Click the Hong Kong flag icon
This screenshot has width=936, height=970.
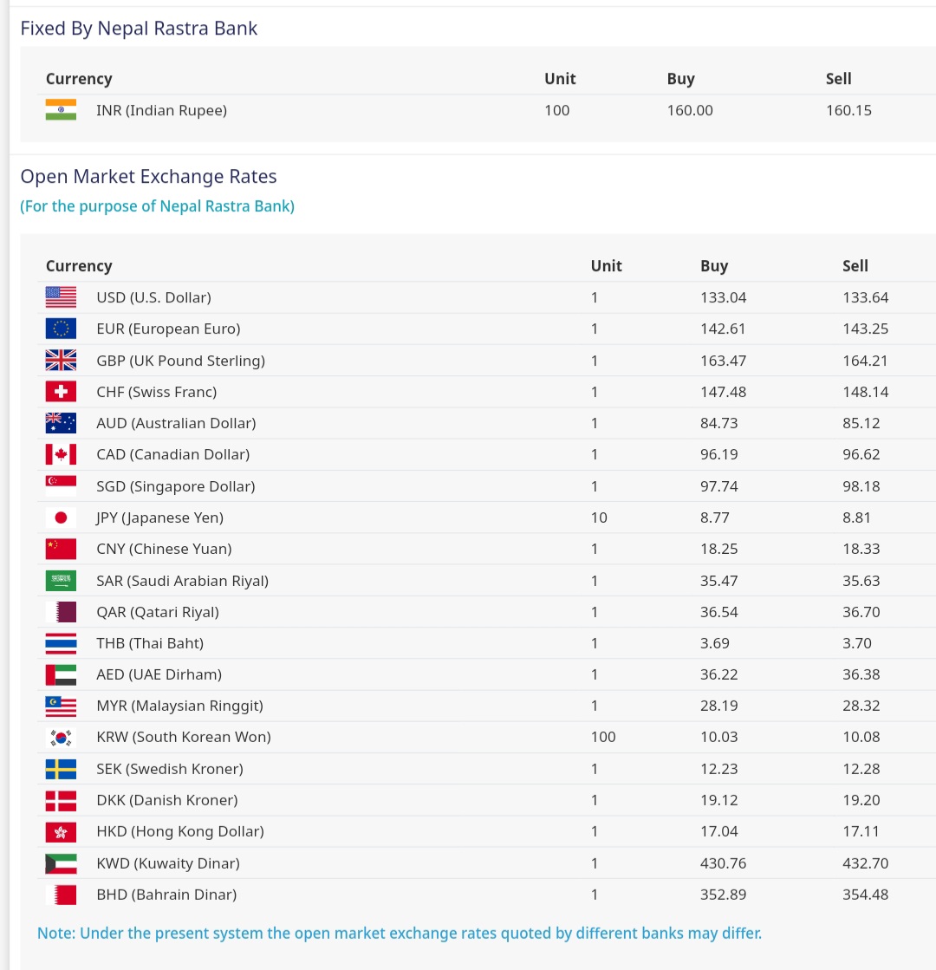[x=61, y=831]
